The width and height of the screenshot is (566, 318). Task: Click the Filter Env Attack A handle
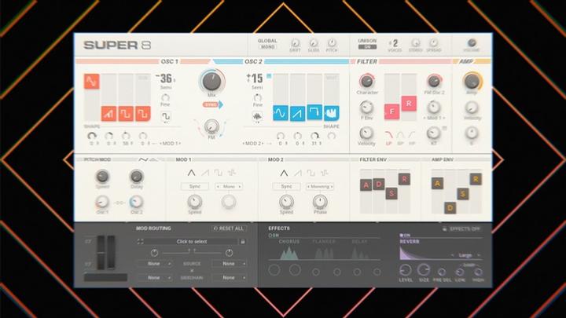coord(366,185)
